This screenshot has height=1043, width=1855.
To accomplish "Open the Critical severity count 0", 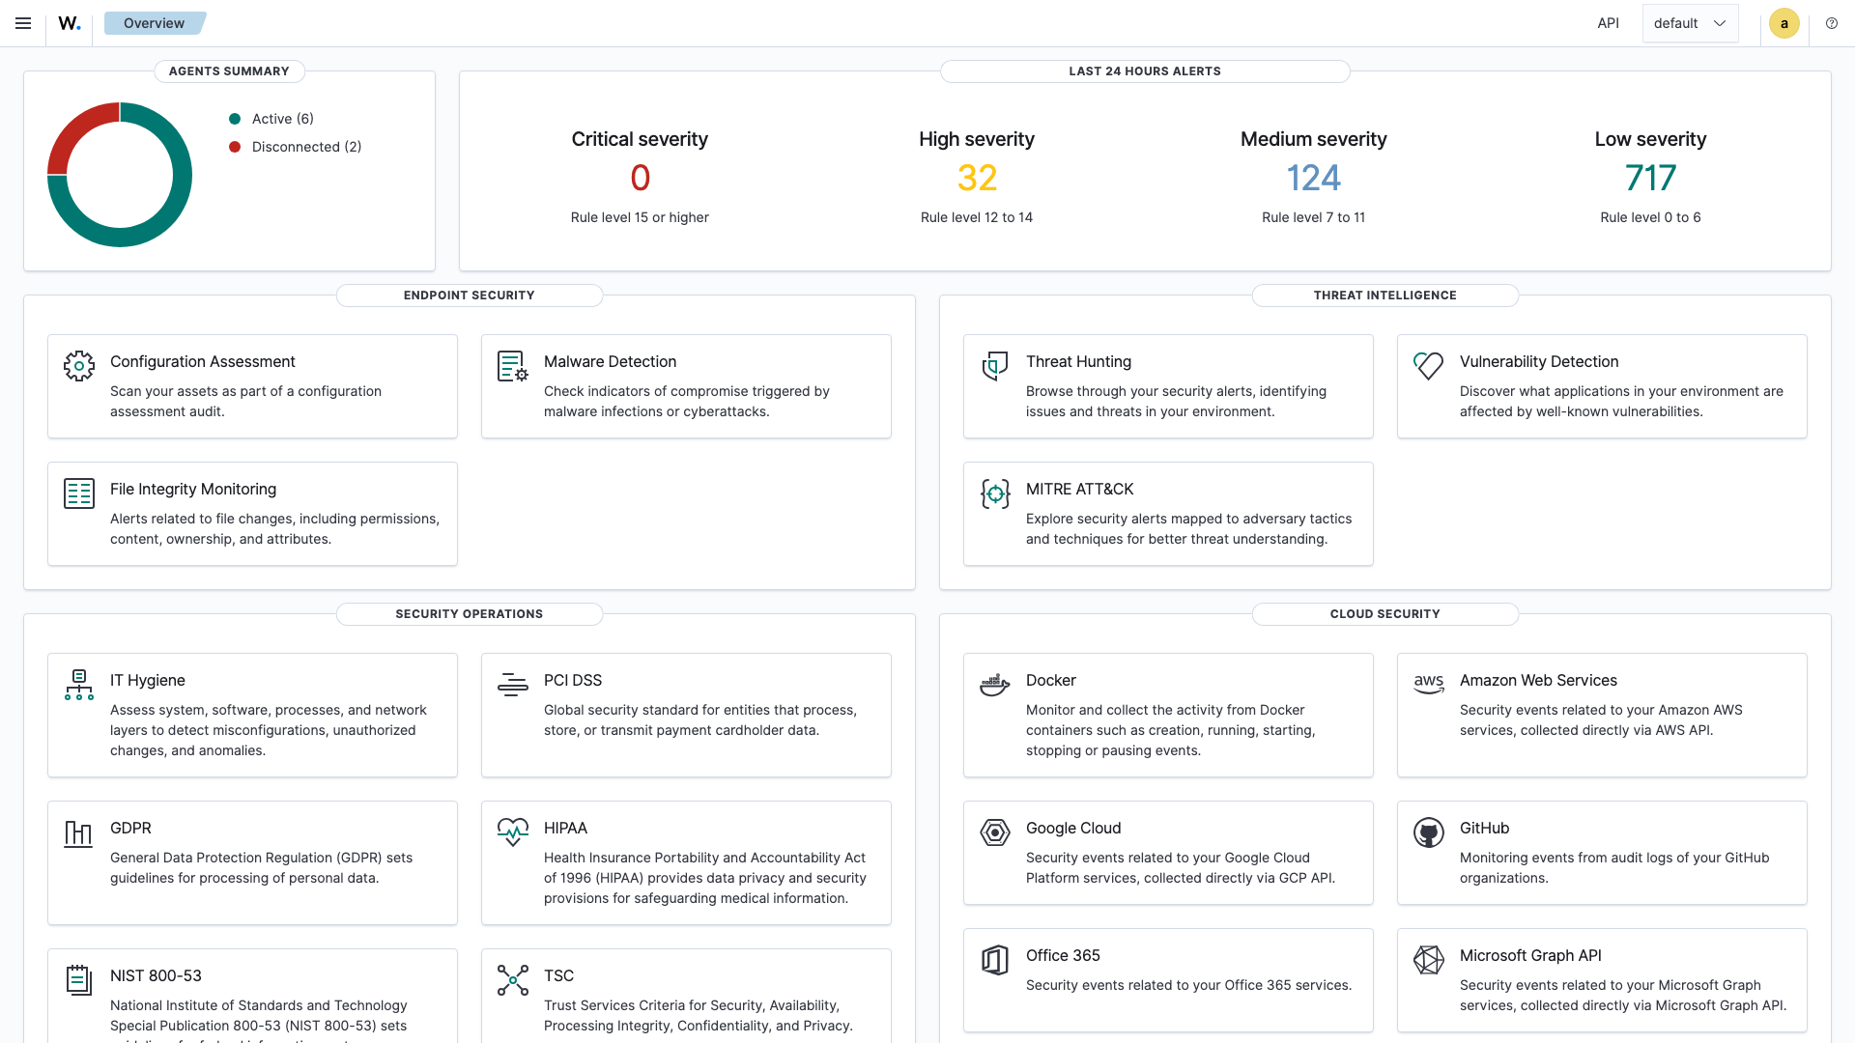I will [x=640, y=178].
